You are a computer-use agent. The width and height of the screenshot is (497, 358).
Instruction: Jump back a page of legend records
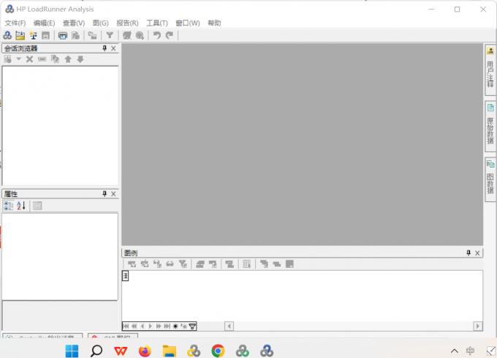[134, 326]
